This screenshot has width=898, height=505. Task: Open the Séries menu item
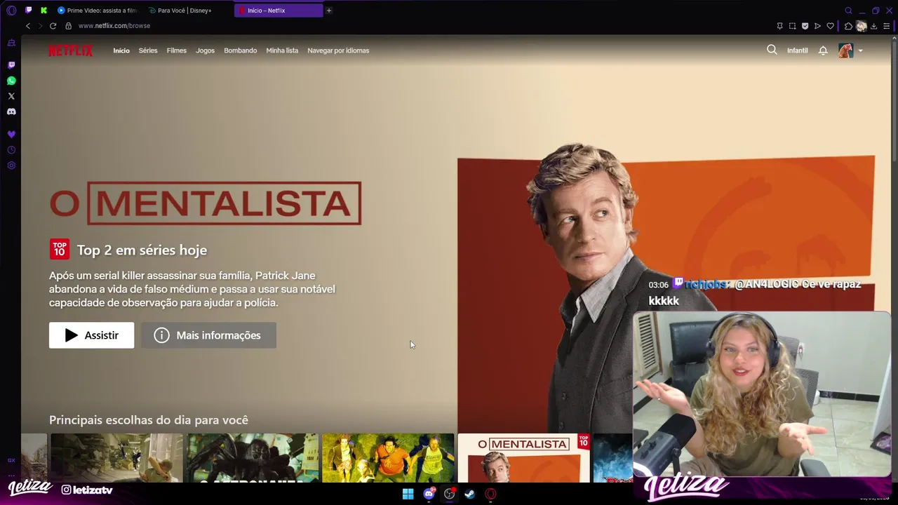(148, 50)
